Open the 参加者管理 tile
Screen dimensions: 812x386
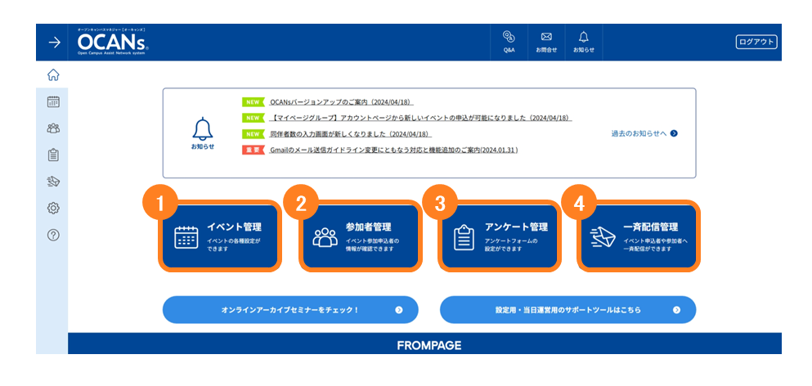[x=360, y=236]
